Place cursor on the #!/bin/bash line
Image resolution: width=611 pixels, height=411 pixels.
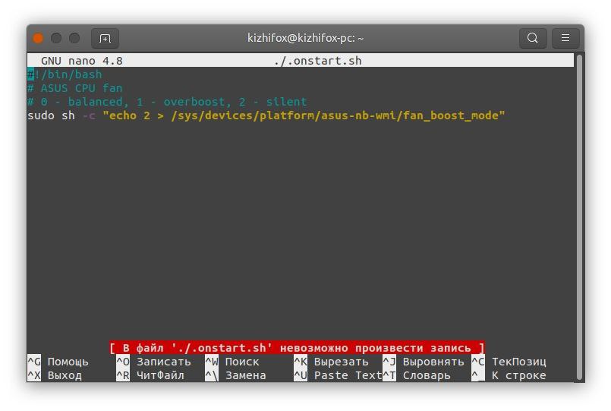(65, 74)
